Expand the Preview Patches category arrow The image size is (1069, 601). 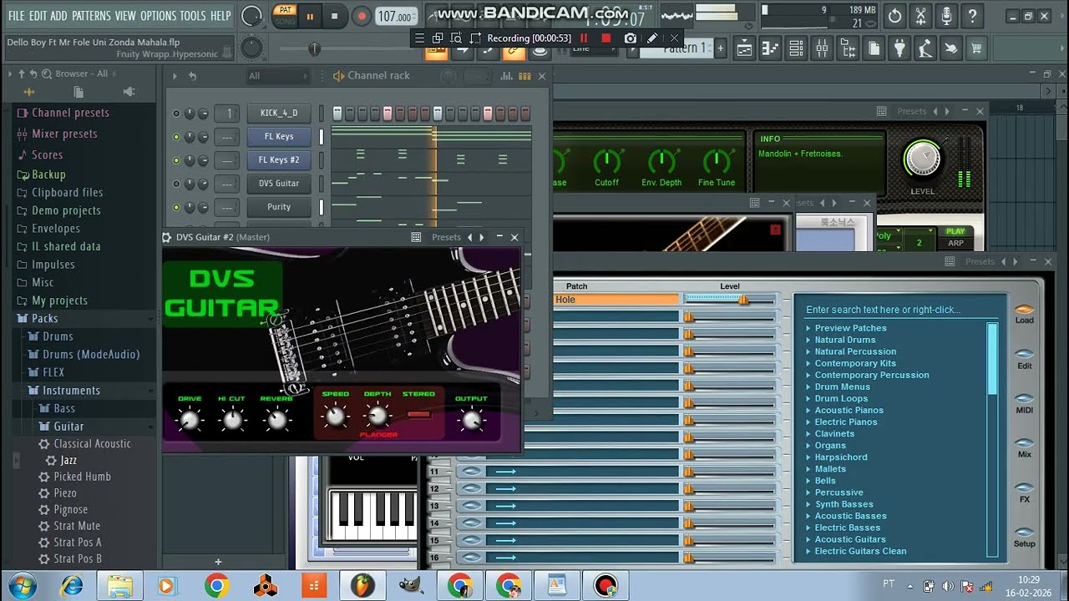808,328
